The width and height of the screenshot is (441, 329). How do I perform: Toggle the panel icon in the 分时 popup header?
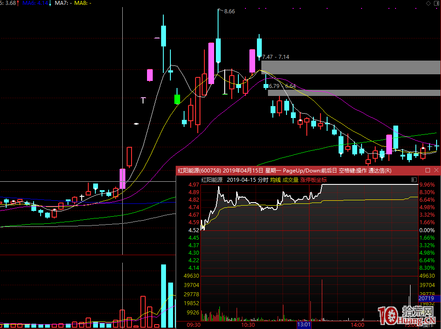pyautogui.click(x=414, y=180)
